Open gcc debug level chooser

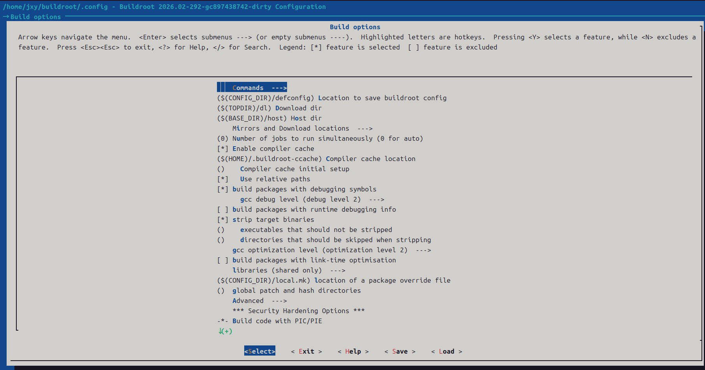point(312,199)
